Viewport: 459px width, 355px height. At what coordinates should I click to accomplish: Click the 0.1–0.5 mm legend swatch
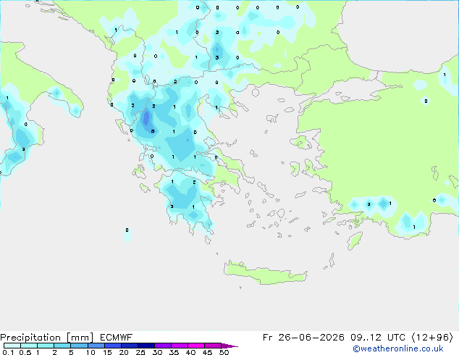click(12, 346)
